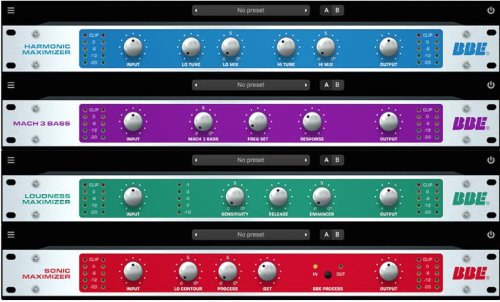
Task: Toggle power on Sonic Maximizer plugin
Action: [x=491, y=235]
